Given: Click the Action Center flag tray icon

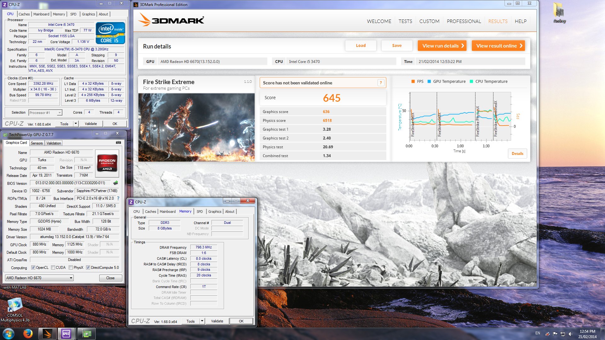Looking at the screenshot, I should (555, 334).
